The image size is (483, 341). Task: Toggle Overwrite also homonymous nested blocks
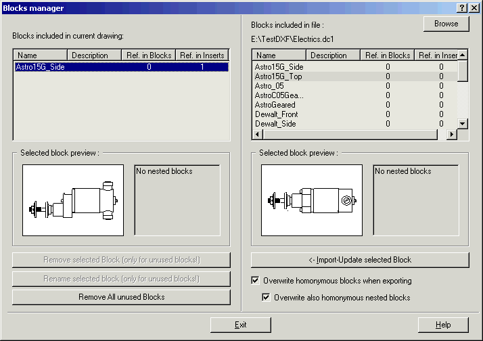[266, 298]
